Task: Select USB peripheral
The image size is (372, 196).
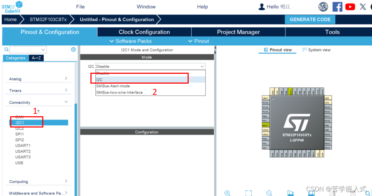Action: tap(19, 163)
